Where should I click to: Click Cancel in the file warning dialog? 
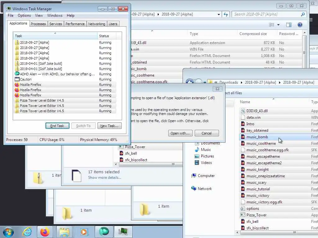click(207, 133)
